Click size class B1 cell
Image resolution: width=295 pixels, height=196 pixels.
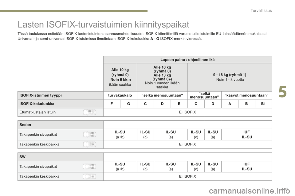(263, 104)
